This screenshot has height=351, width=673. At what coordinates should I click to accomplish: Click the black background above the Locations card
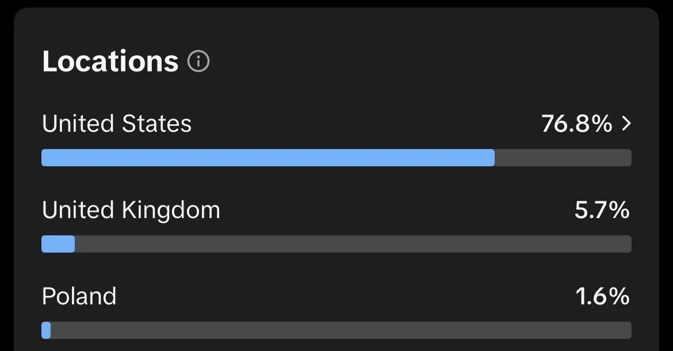(x=336, y=3)
